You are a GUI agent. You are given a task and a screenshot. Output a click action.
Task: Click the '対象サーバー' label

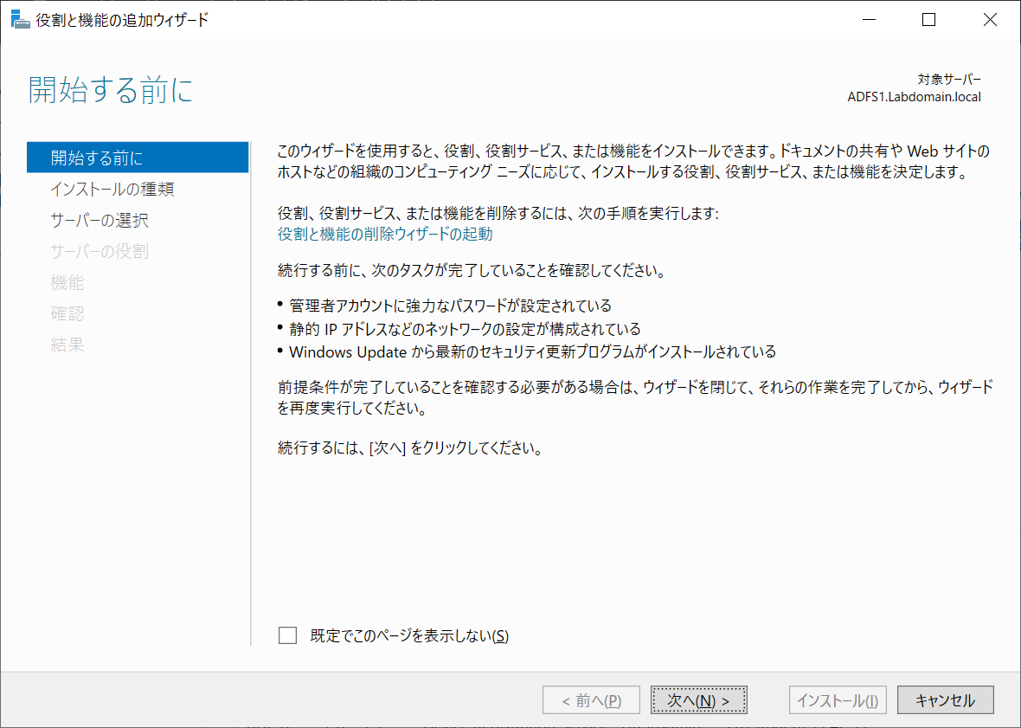click(949, 80)
